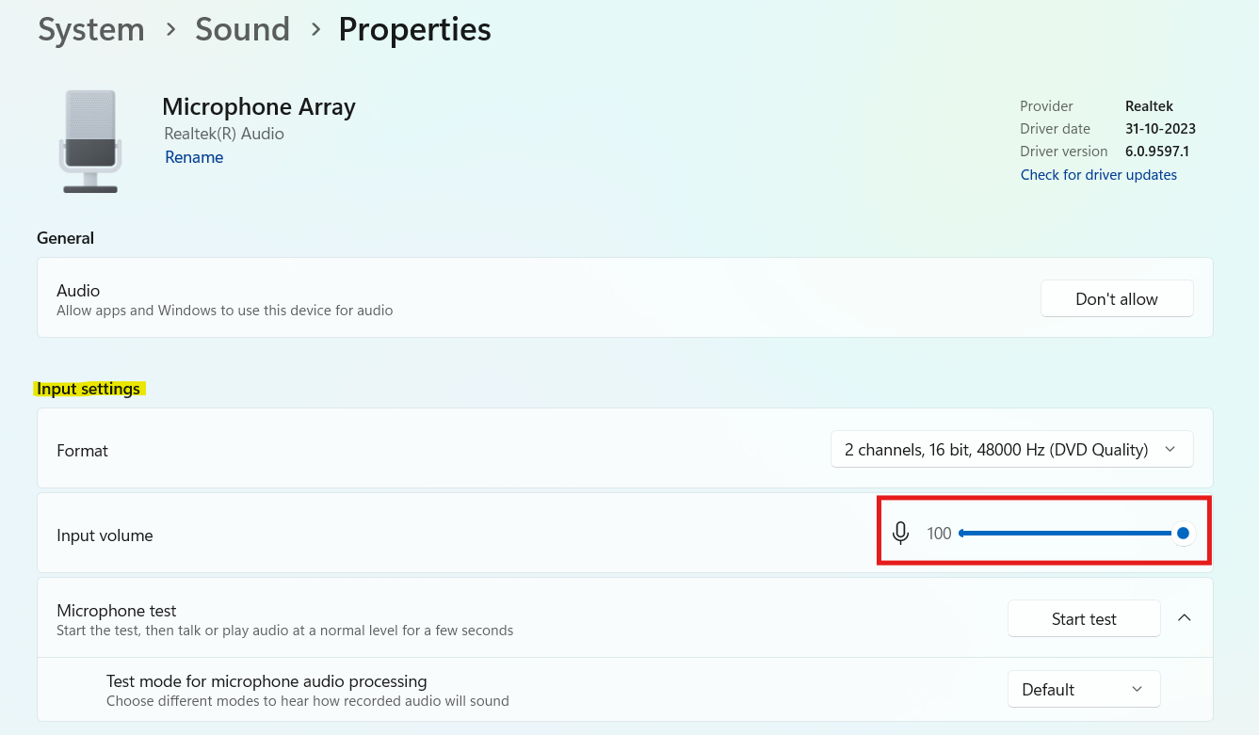Click the input volume slider handle

click(x=1183, y=534)
